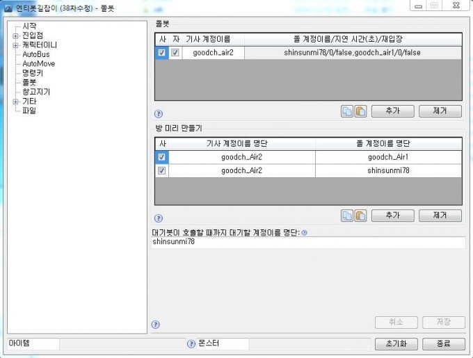Click the paste icon under 방 미리 만들기

click(360, 215)
